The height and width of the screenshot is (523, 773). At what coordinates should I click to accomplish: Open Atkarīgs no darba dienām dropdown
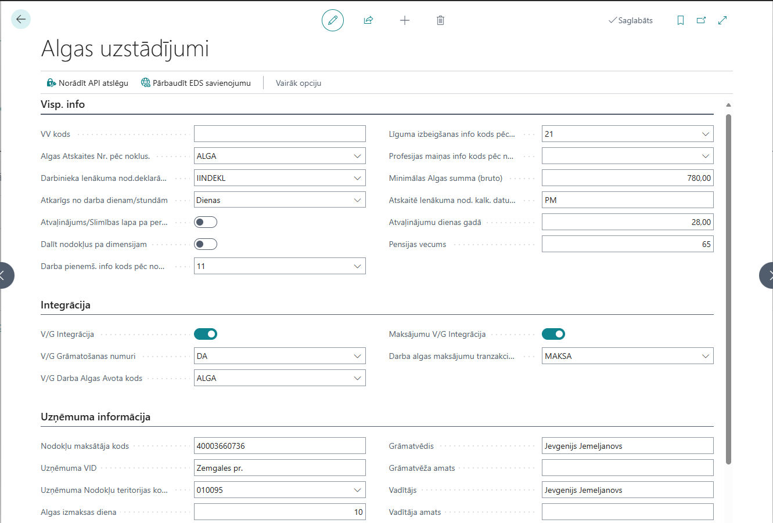358,200
